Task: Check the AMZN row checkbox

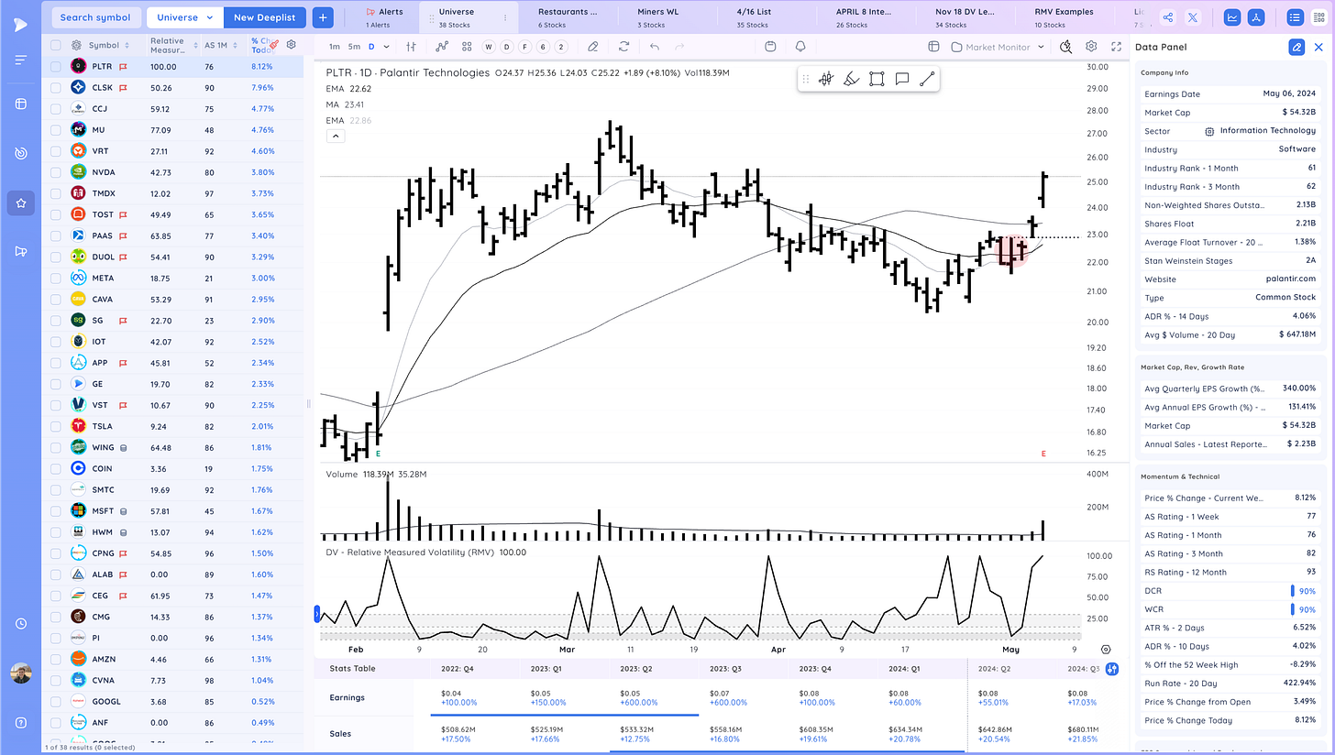Action: pyautogui.click(x=56, y=658)
